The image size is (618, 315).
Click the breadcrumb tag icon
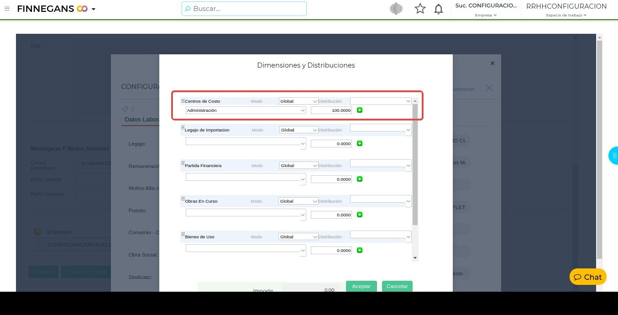(125, 109)
